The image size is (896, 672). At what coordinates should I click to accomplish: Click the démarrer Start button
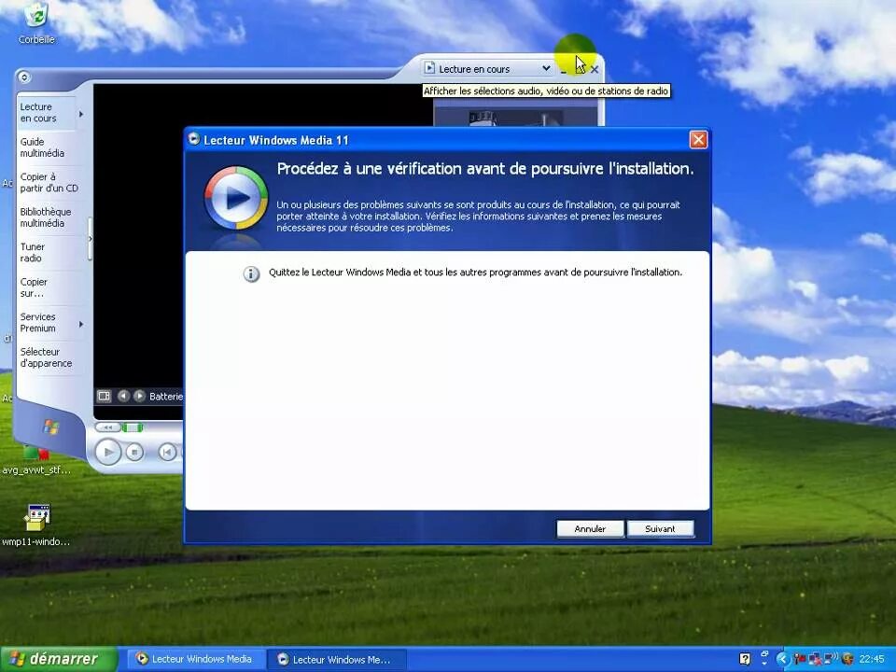[59, 660]
